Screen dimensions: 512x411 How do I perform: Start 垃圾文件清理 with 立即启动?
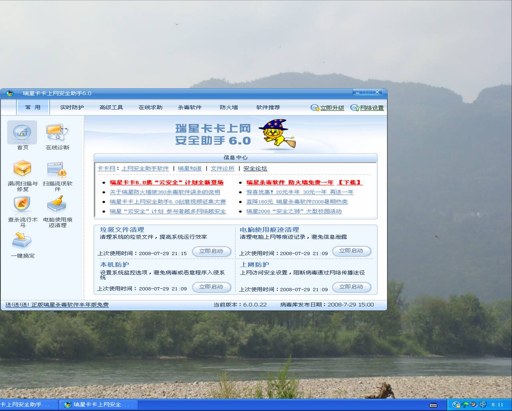pyautogui.click(x=211, y=251)
